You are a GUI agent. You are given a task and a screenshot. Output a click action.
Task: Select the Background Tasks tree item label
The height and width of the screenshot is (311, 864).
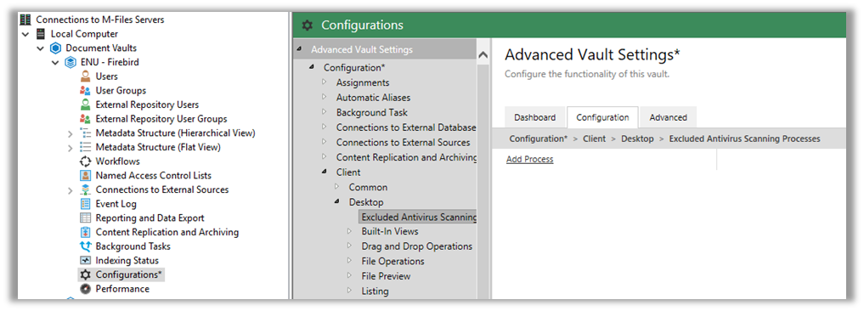click(x=133, y=246)
